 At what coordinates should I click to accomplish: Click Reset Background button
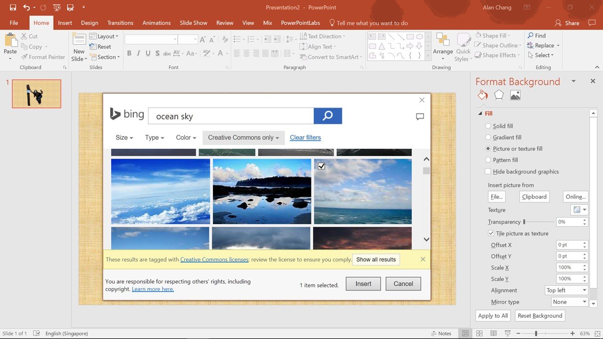point(540,315)
